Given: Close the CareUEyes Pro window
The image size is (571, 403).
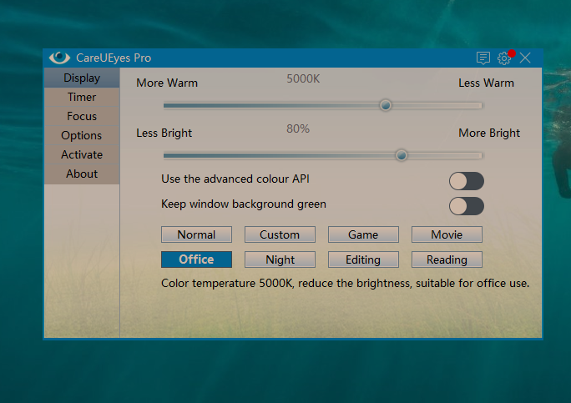Looking at the screenshot, I should tap(525, 58).
